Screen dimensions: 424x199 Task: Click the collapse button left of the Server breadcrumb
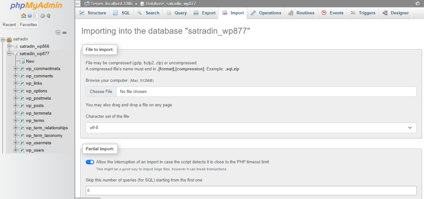tap(78, 4)
